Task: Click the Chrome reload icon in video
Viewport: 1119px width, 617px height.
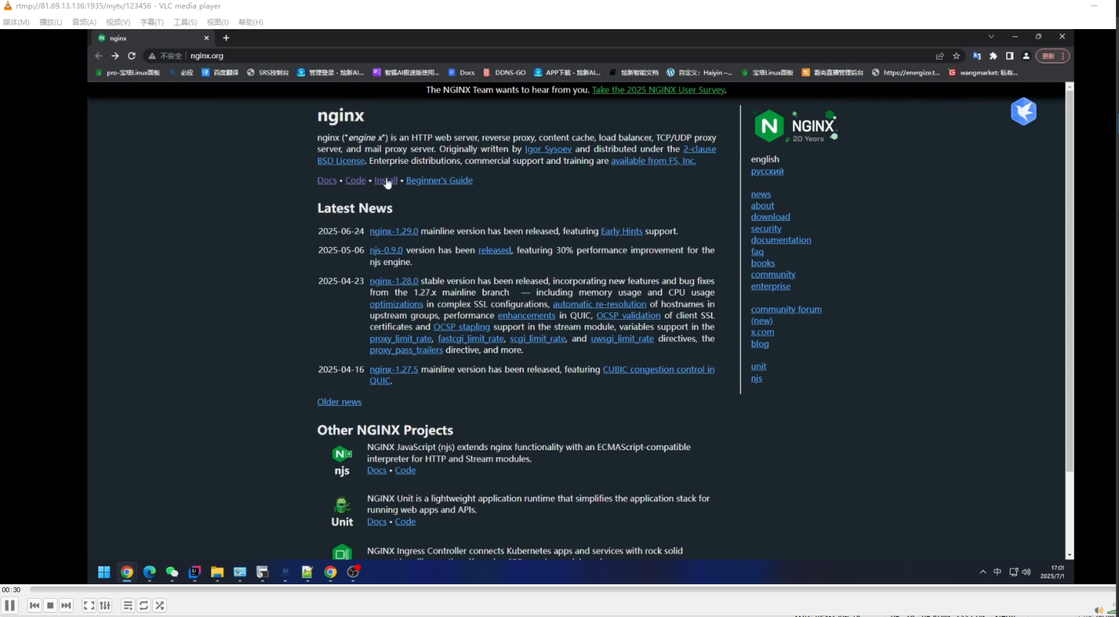Action: tap(132, 56)
